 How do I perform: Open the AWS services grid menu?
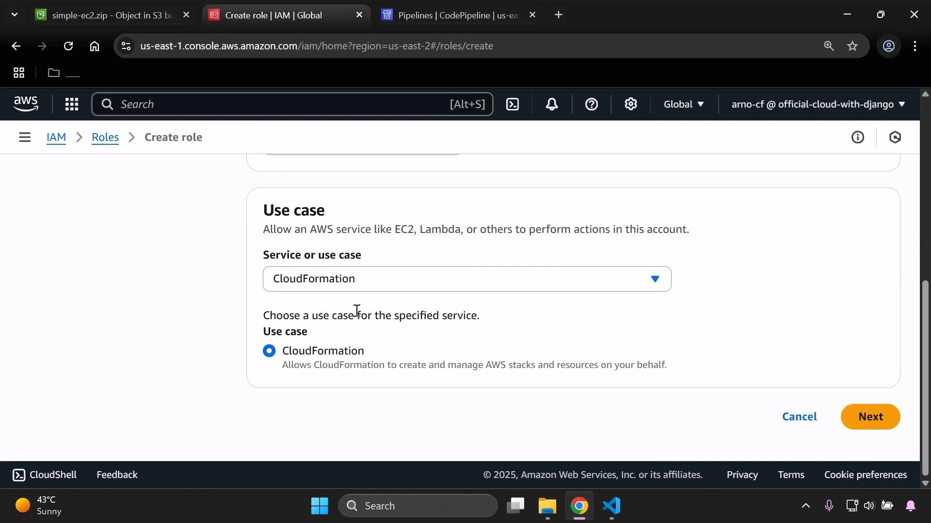pyautogui.click(x=71, y=104)
